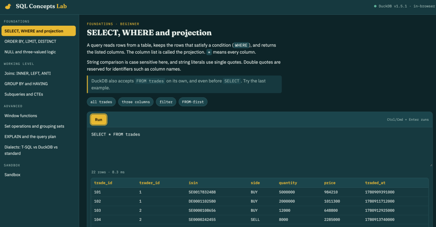Run the SQL query
Viewport: 436px width, 227px height.
[x=99, y=120]
